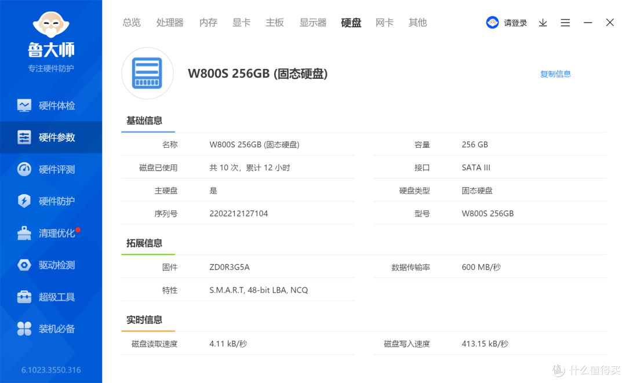Click the W800S 256GB (固态硬盘) heading
Image resolution: width=626 pixels, height=383 pixels.
coord(257,74)
